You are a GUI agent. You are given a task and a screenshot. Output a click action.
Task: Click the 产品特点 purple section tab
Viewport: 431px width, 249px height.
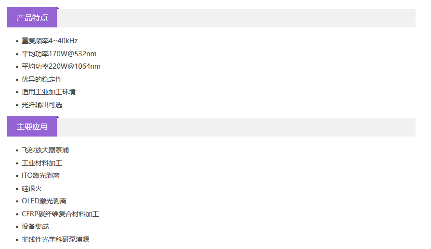click(x=32, y=18)
